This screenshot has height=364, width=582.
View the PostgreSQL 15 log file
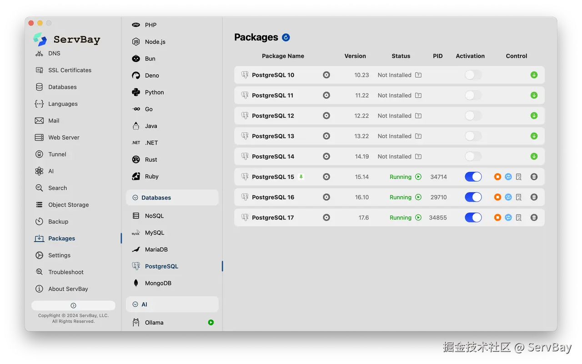(519, 177)
